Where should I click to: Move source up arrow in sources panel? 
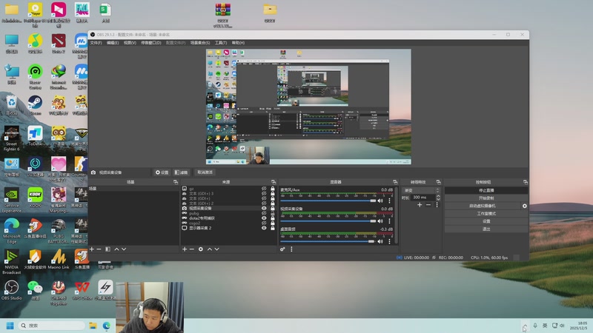point(210,249)
